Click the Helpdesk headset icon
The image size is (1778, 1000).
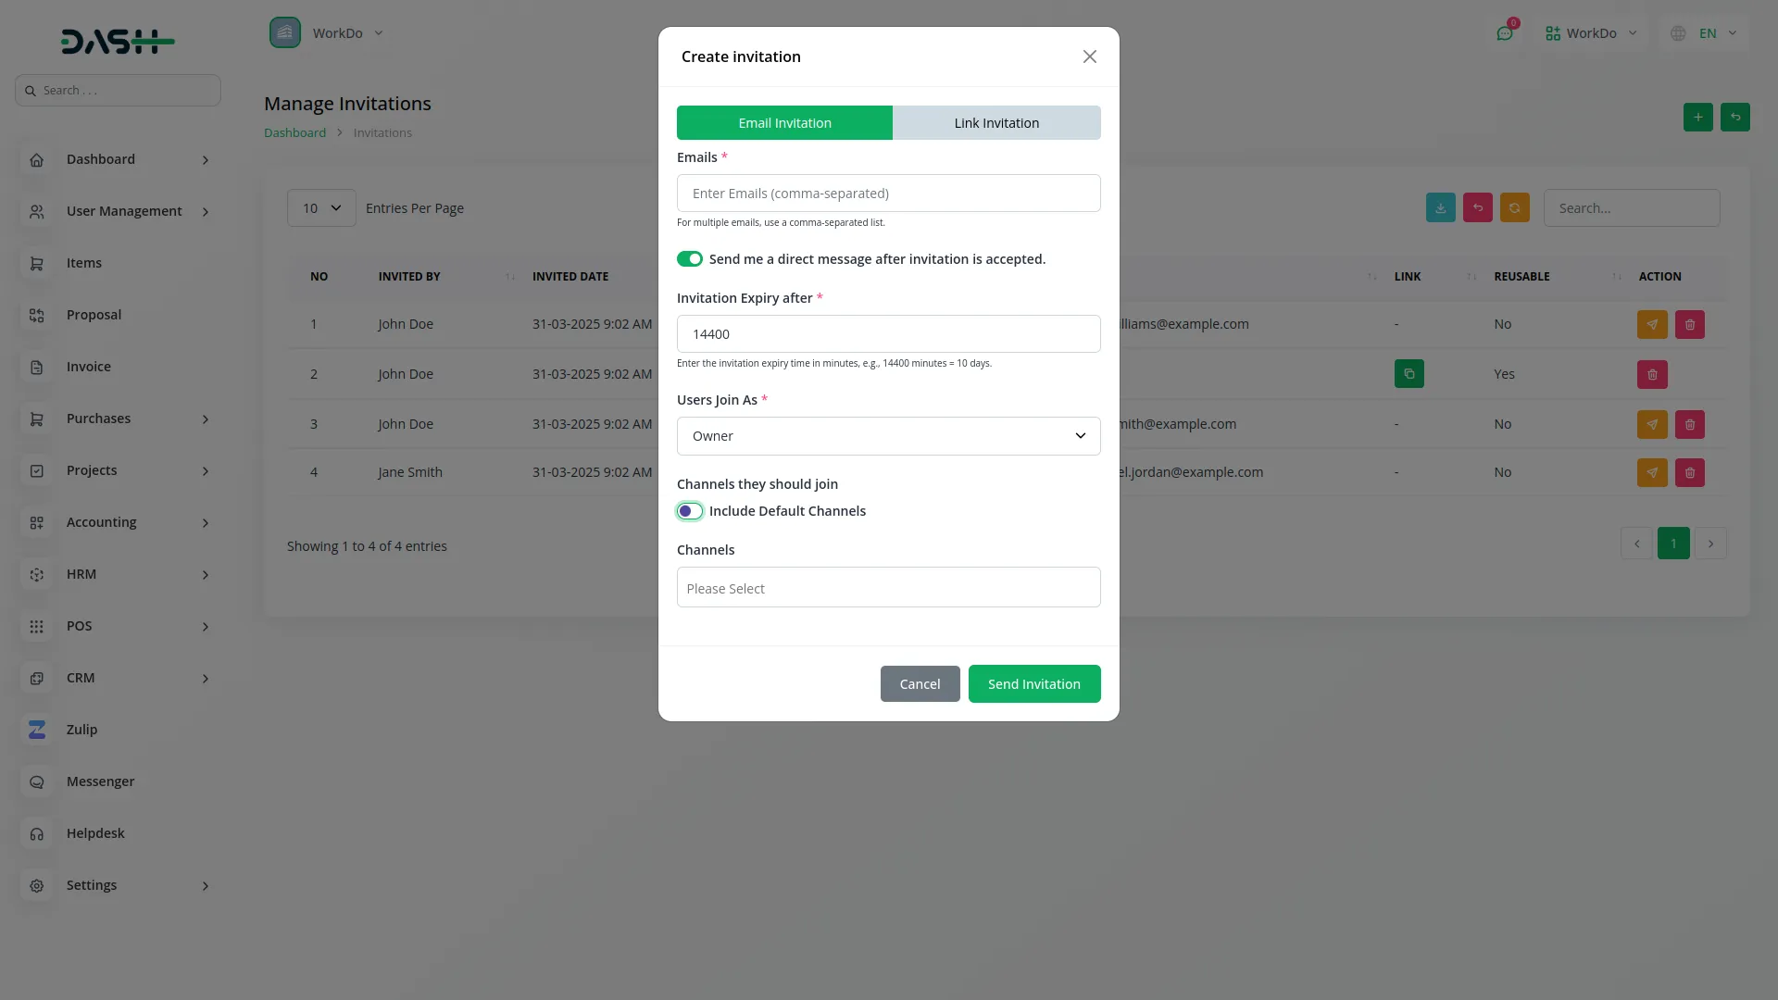click(x=37, y=833)
